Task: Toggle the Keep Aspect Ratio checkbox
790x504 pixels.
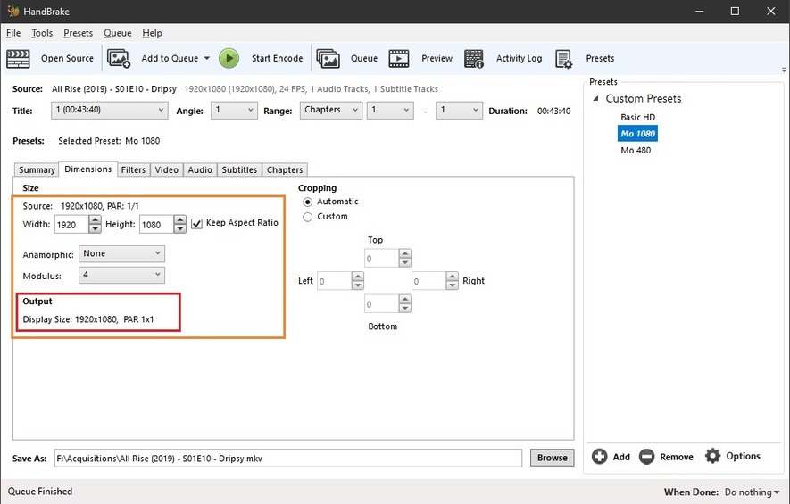Action: coord(196,224)
